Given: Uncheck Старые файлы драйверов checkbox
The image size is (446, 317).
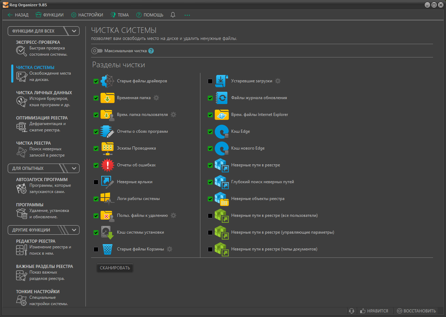Looking at the screenshot, I should point(96,81).
